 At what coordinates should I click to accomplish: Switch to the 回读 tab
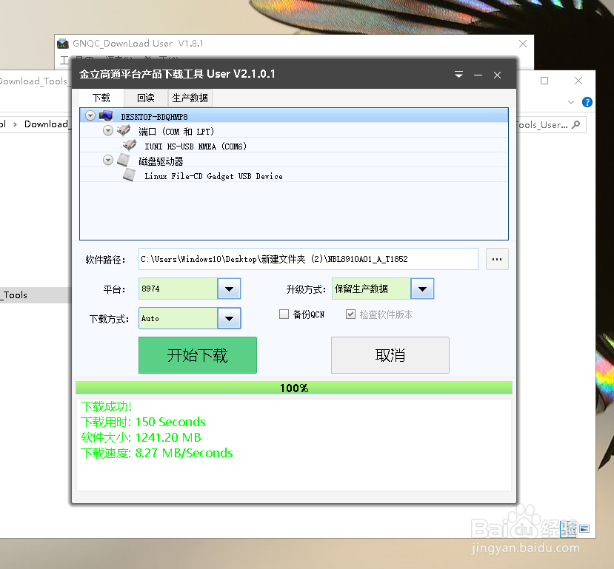click(146, 98)
